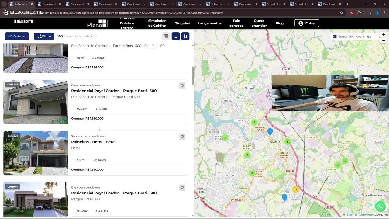Open cluster marker 2 near PLN-354
This screenshot has width=389, height=219.
point(254,123)
